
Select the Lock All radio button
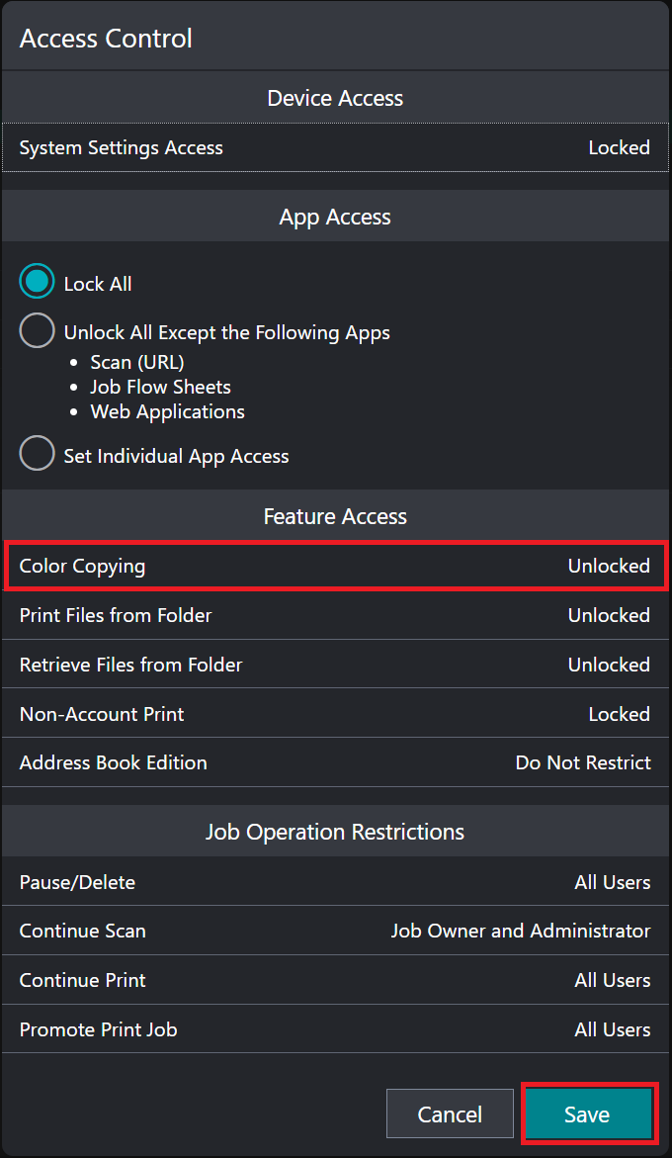click(x=38, y=283)
